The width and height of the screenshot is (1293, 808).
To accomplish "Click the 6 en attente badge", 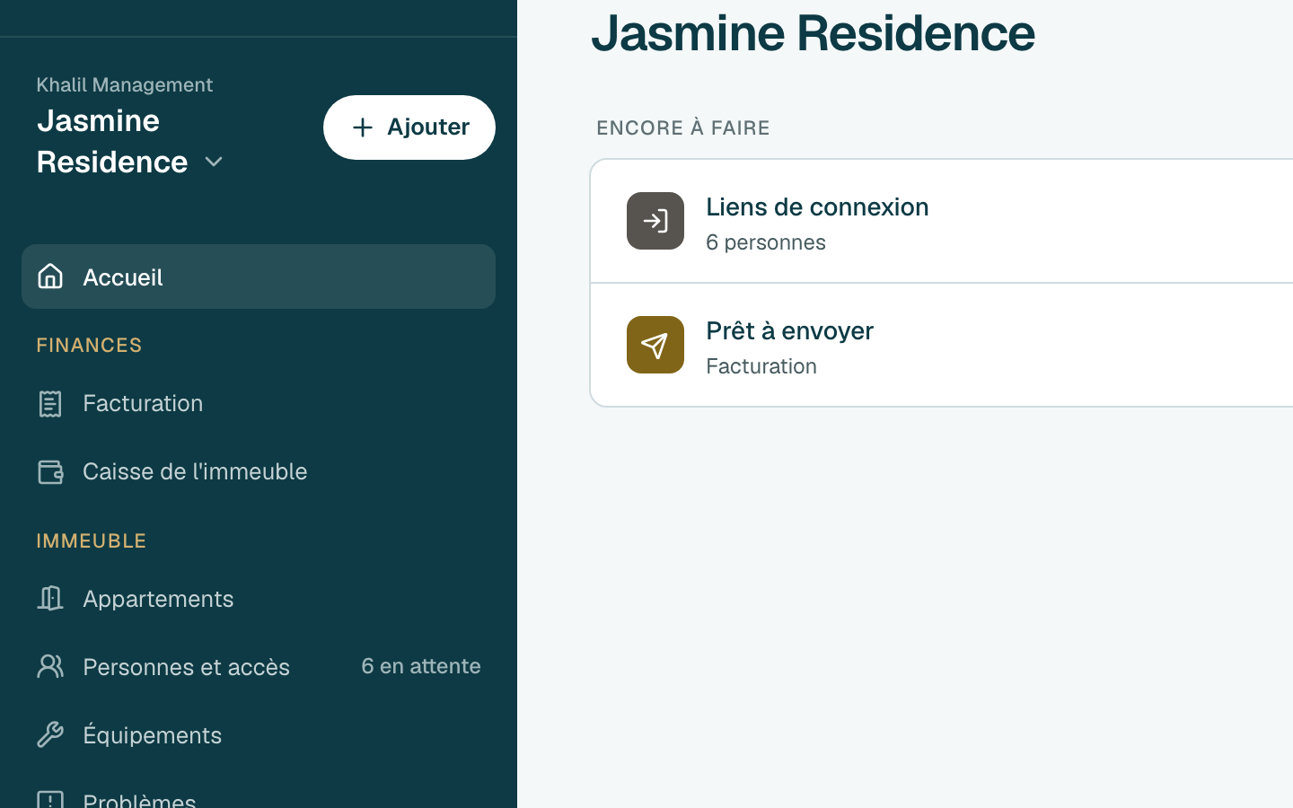I will click(x=421, y=666).
